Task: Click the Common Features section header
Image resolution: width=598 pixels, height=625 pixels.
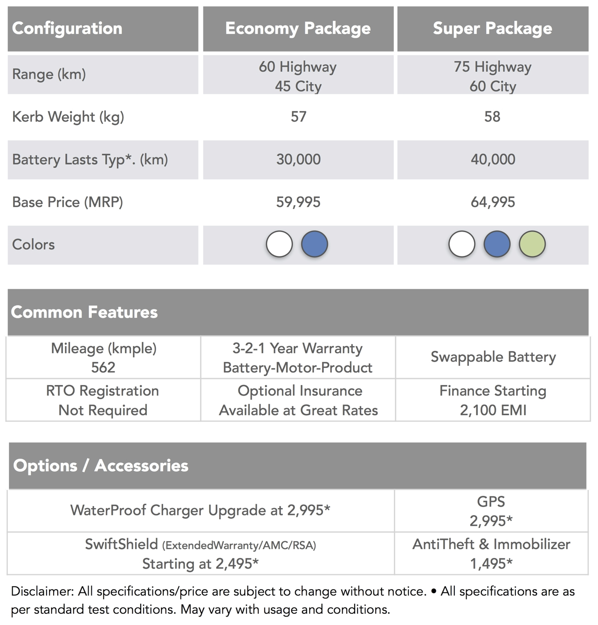Action: coord(298,312)
